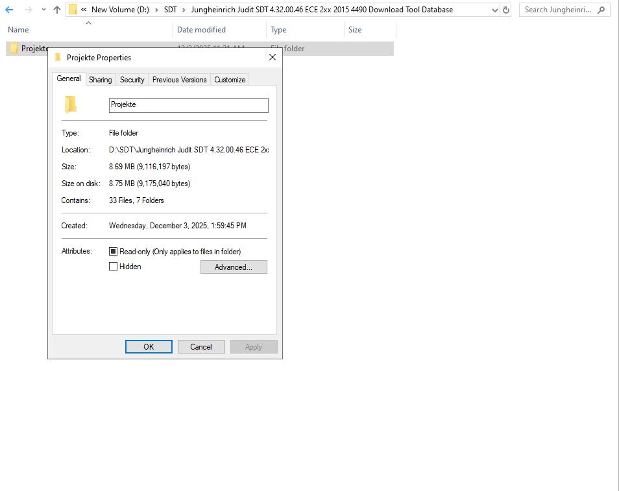Click the 8.69 MB size value
Viewport: 619px width, 491px height.
pyautogui.click(x=150, y=167)
